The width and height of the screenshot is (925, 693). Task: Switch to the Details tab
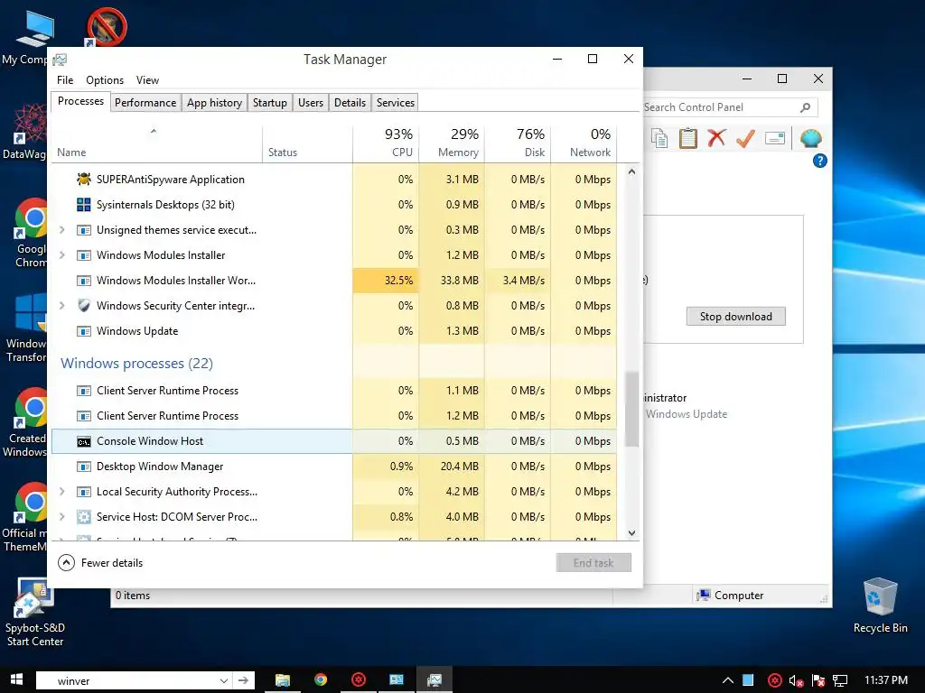pos(350,103)
